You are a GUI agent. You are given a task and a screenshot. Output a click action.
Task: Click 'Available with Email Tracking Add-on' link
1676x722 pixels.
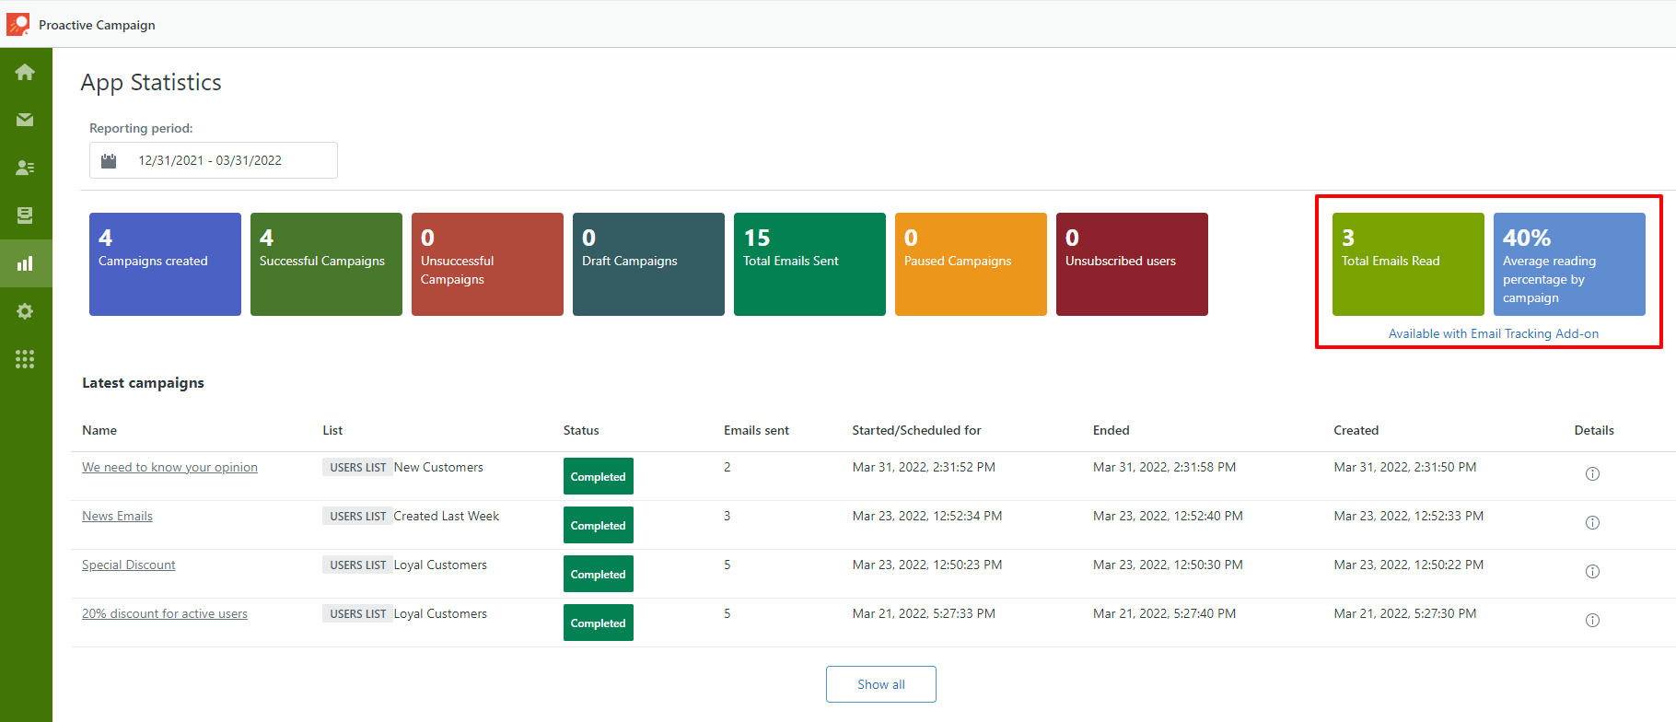tap(1493, 333)
